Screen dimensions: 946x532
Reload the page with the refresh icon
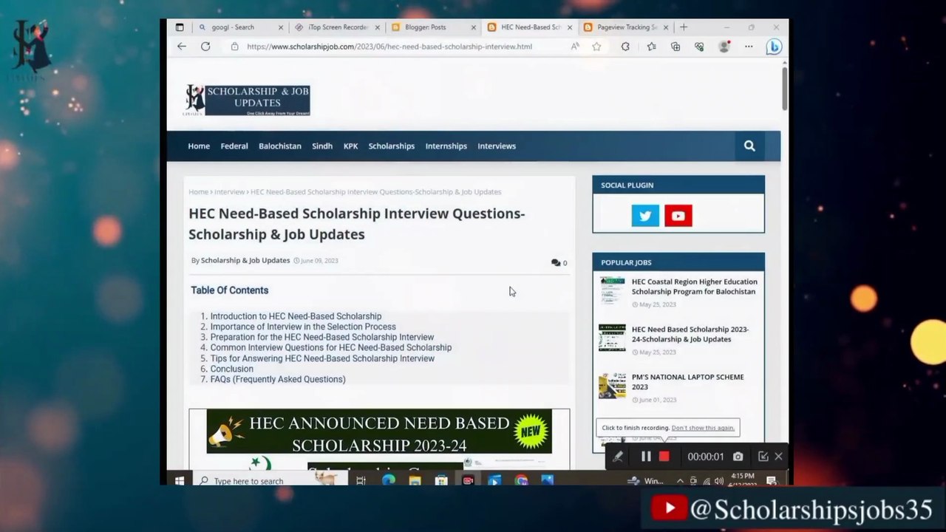[x=205, y=47]
